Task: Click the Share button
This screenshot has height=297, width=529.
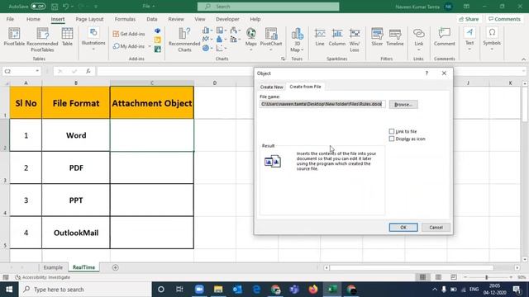Action: 469,19
